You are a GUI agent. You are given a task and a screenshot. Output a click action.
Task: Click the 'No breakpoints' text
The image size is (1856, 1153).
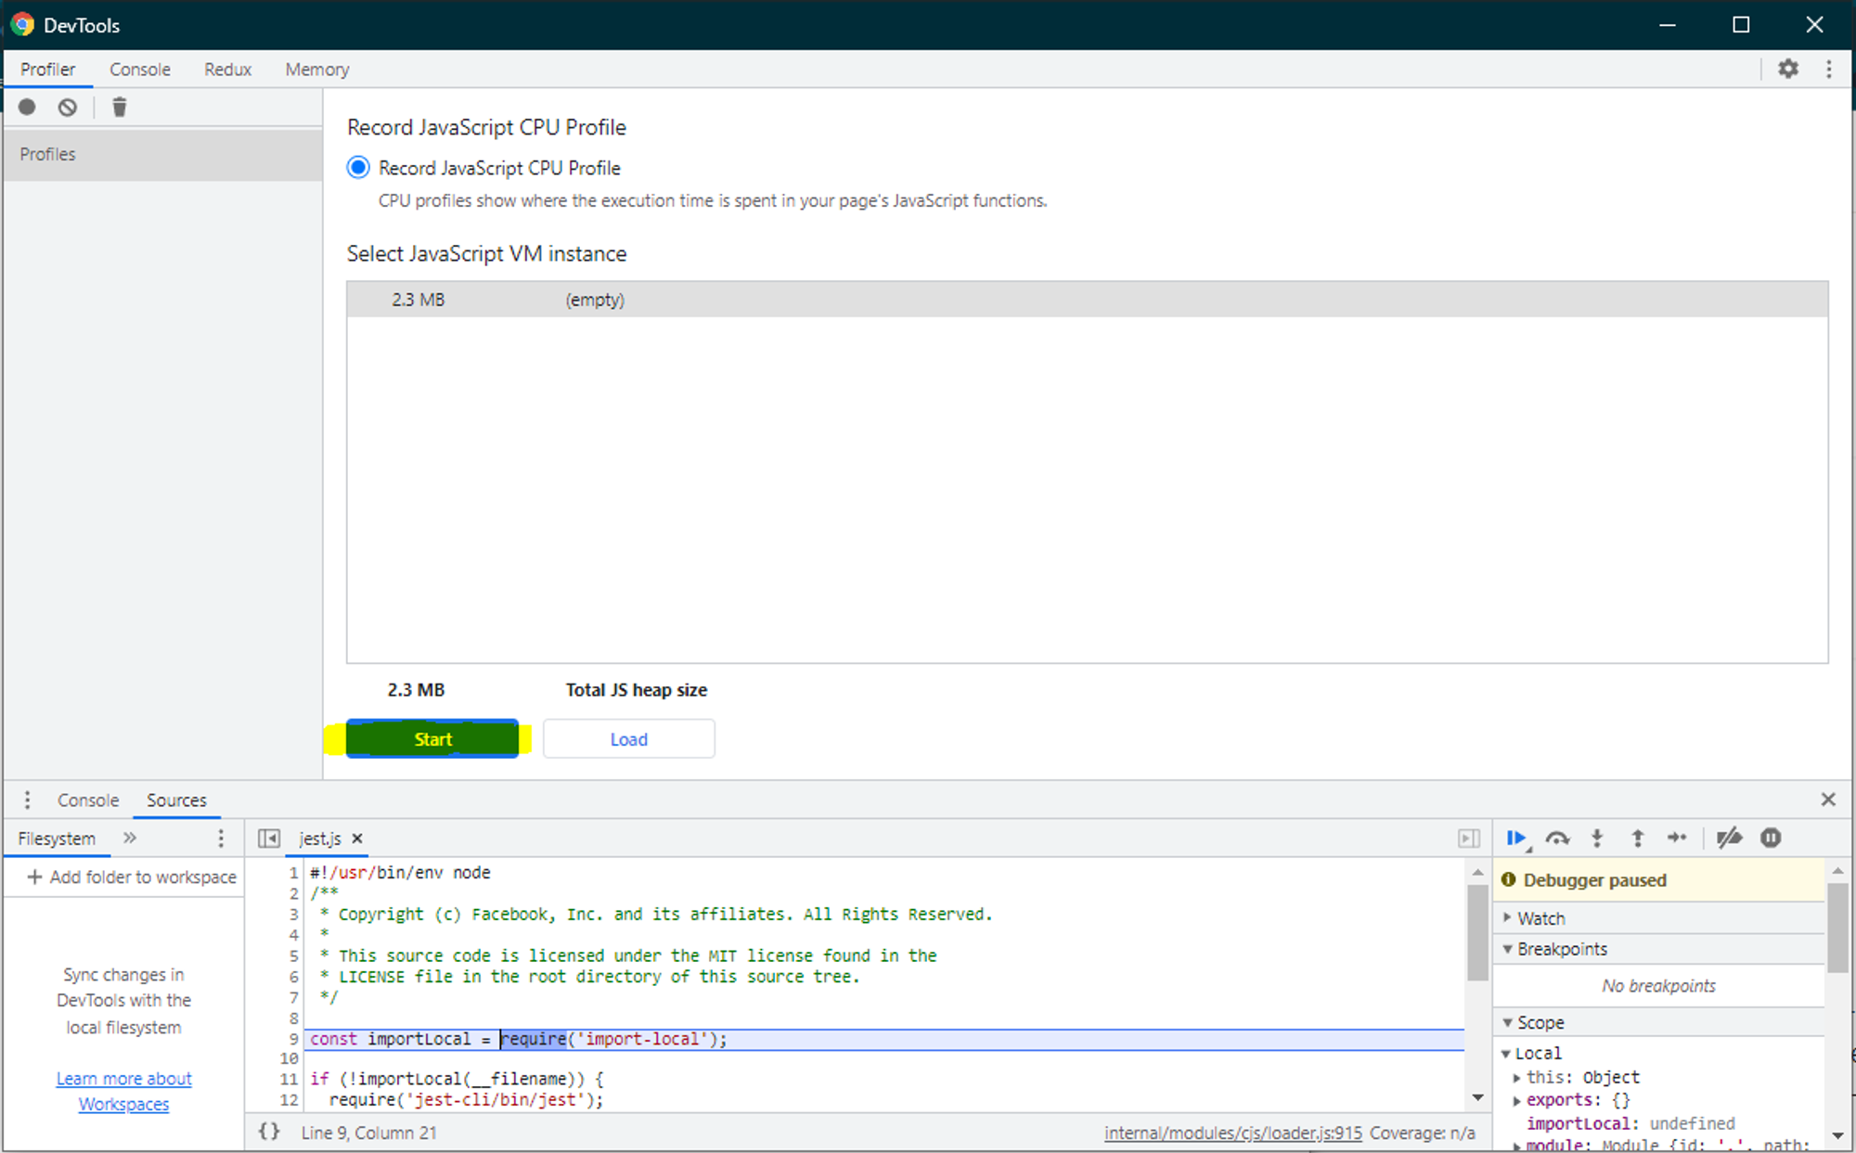click(x=1658, y=985)
